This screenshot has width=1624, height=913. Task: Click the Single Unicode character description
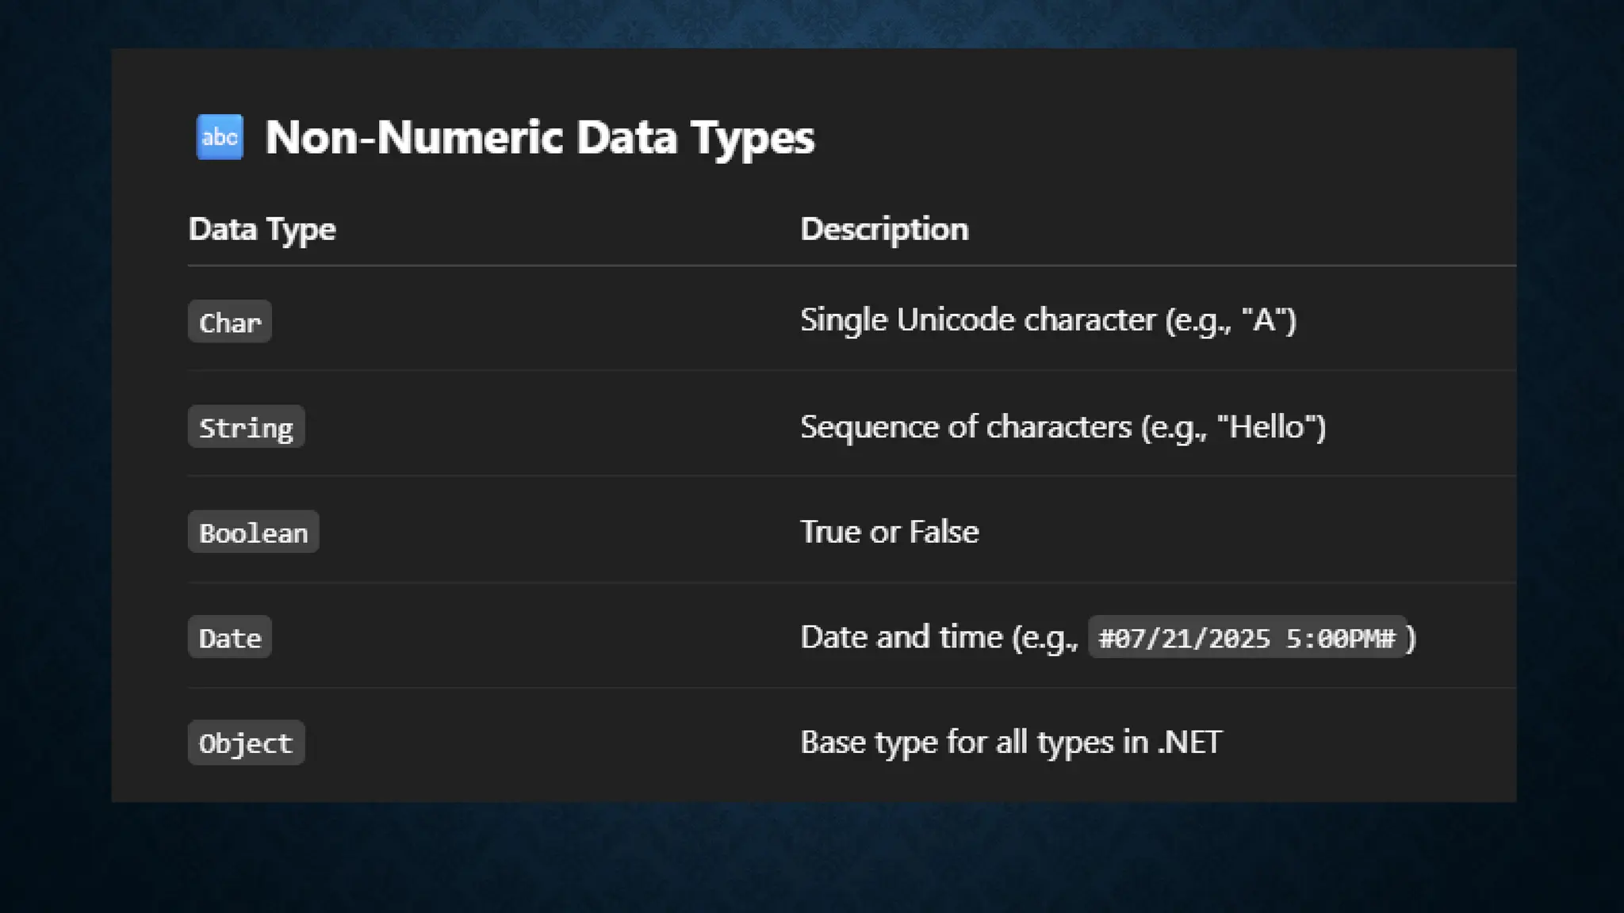pyautogui.click(x=980, y=320)
